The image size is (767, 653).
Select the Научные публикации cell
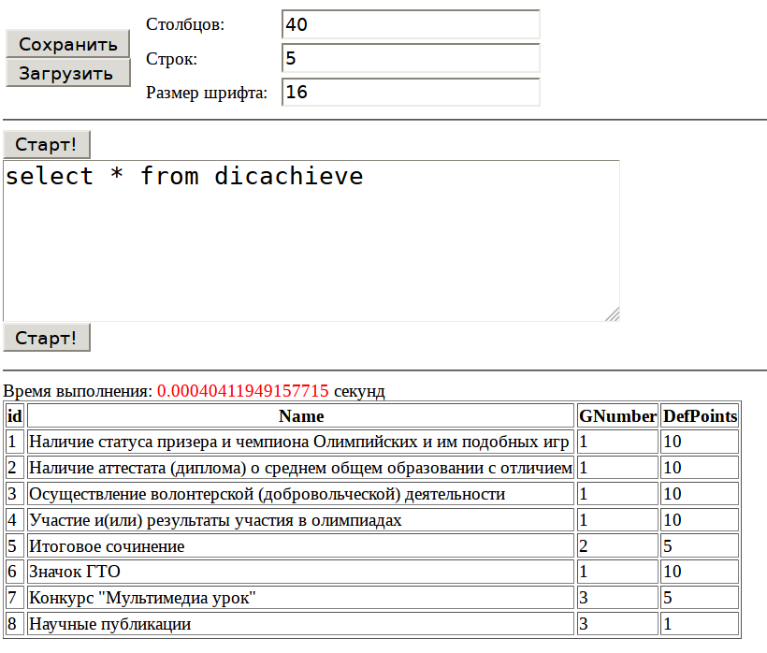point(301,624)
